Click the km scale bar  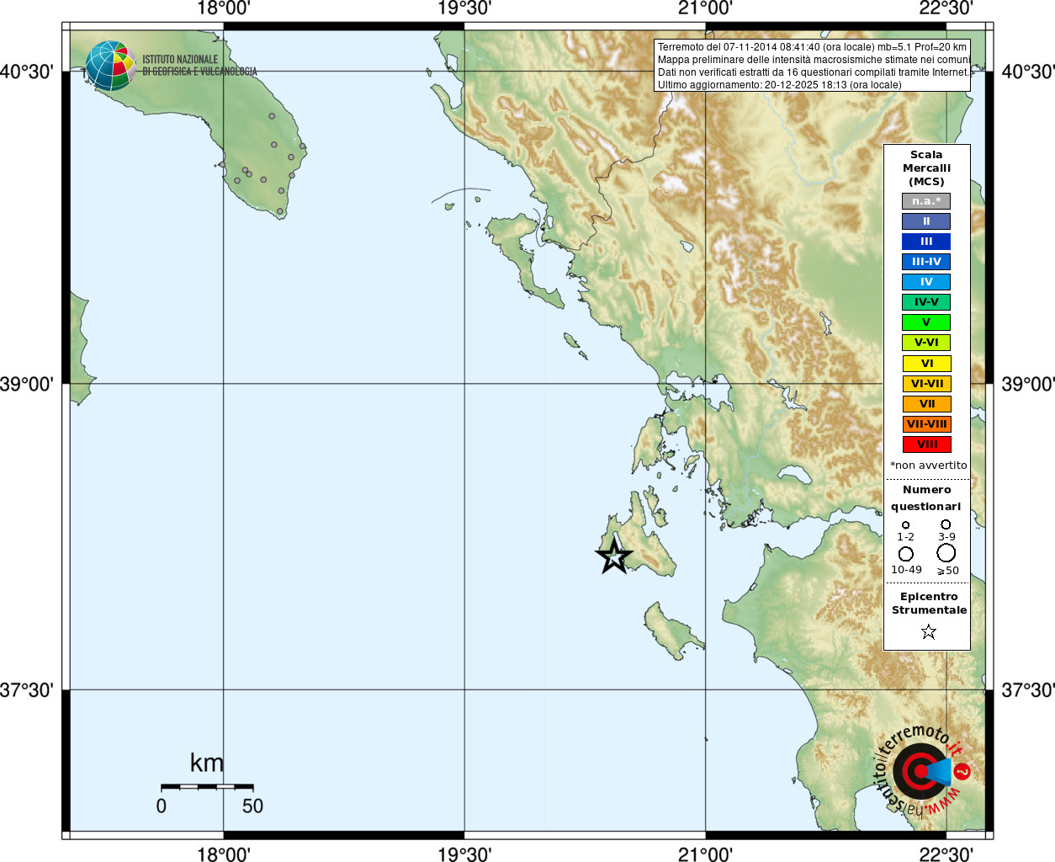pos(207,787)
